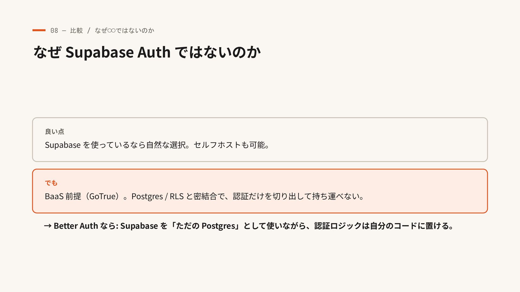Click the 「ただの Postgres」 quoted phrase
Viewport: 520px width, 292px height.
pos(204,226)
